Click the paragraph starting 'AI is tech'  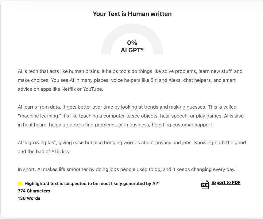click(x=130, y=80)
